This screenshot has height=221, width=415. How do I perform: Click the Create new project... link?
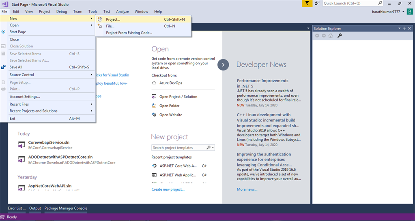[x=168, y=189]
